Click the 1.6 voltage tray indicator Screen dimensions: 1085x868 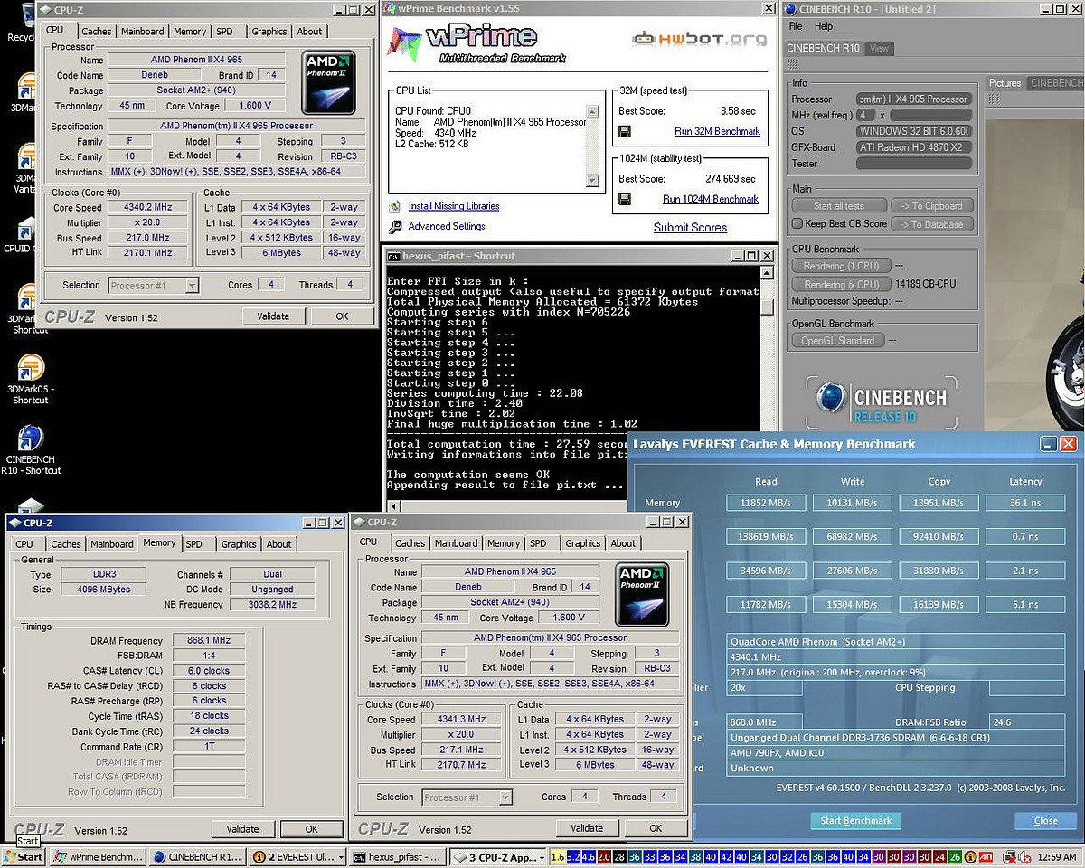(557, 856)
